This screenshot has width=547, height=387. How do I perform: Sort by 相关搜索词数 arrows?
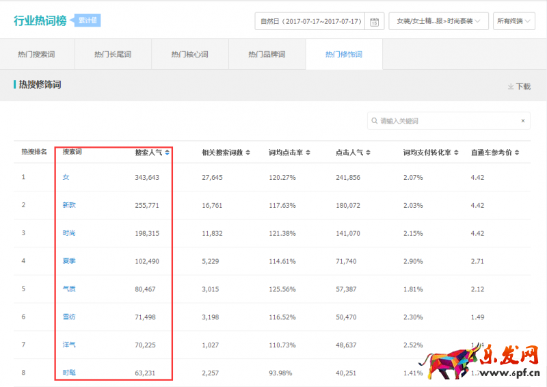248,152
